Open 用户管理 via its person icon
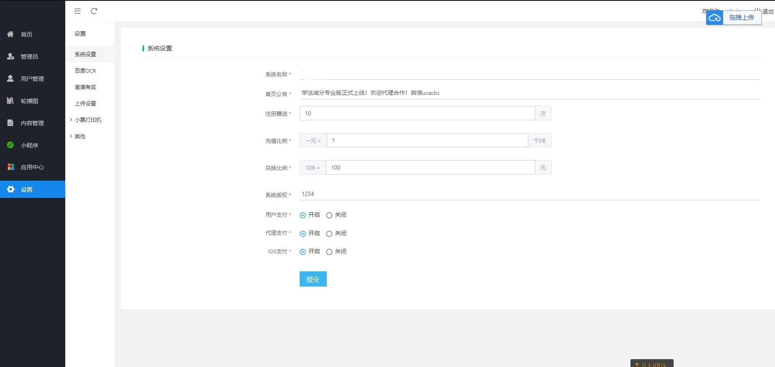The width and height of the screenshot is (775, 367). click(11, 78)
